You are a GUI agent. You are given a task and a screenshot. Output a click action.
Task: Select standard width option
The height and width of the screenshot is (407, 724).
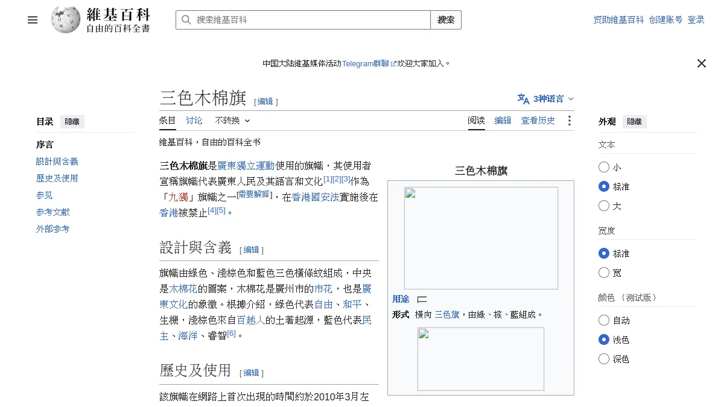point(604,253)
